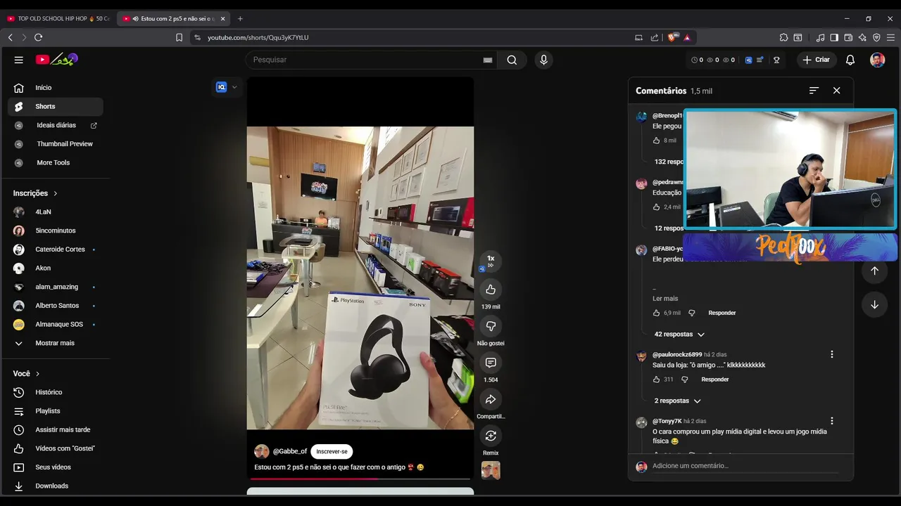
Task: Go to Início in sidebar
Action: click(x=55, y=88)
